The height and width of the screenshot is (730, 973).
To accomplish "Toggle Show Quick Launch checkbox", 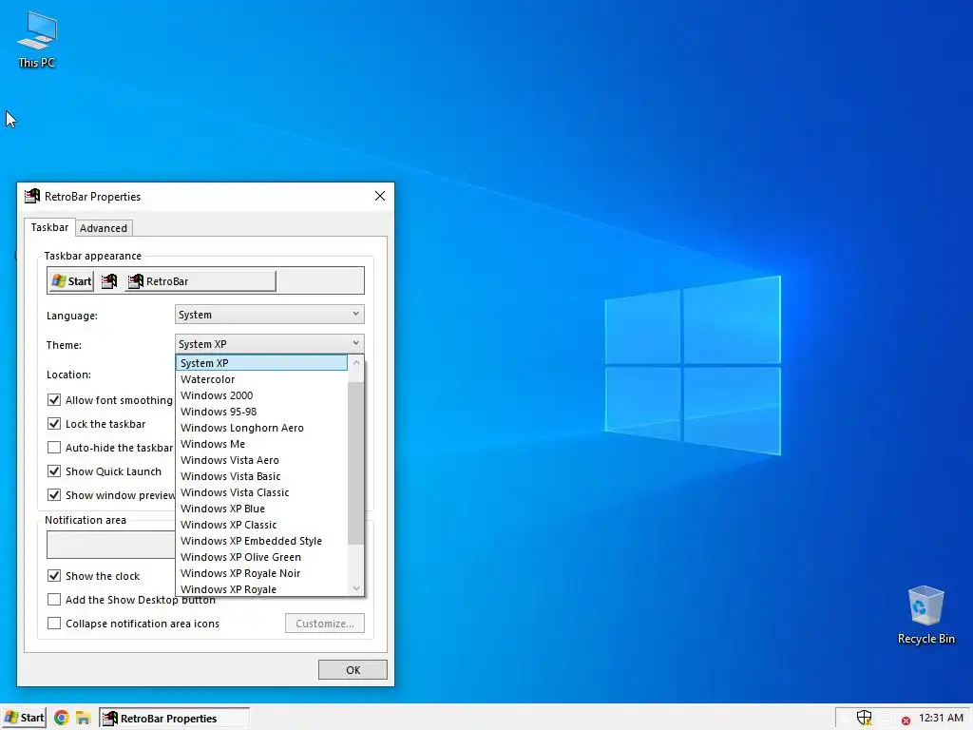I will pyautogui.click(x=54, y=471).
